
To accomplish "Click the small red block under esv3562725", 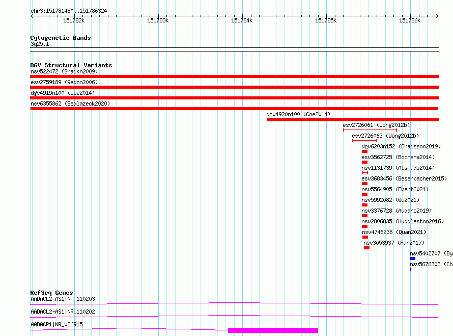I will [364, 162].
